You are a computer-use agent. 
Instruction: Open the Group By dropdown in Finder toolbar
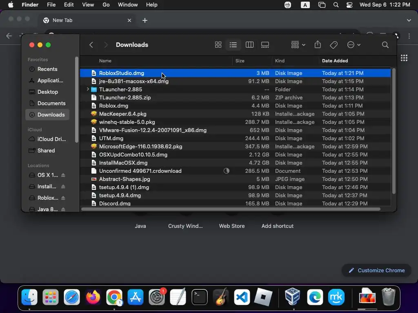pyautogui.click(x=298, y=45)
